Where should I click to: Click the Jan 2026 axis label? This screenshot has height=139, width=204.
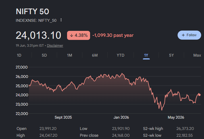tap(121, 117)
